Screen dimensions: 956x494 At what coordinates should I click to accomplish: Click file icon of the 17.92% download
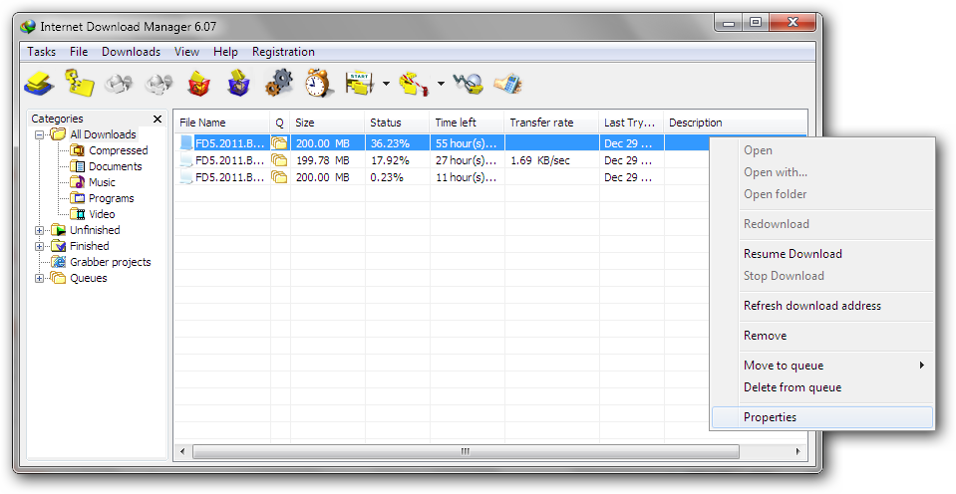pos(186,160)
